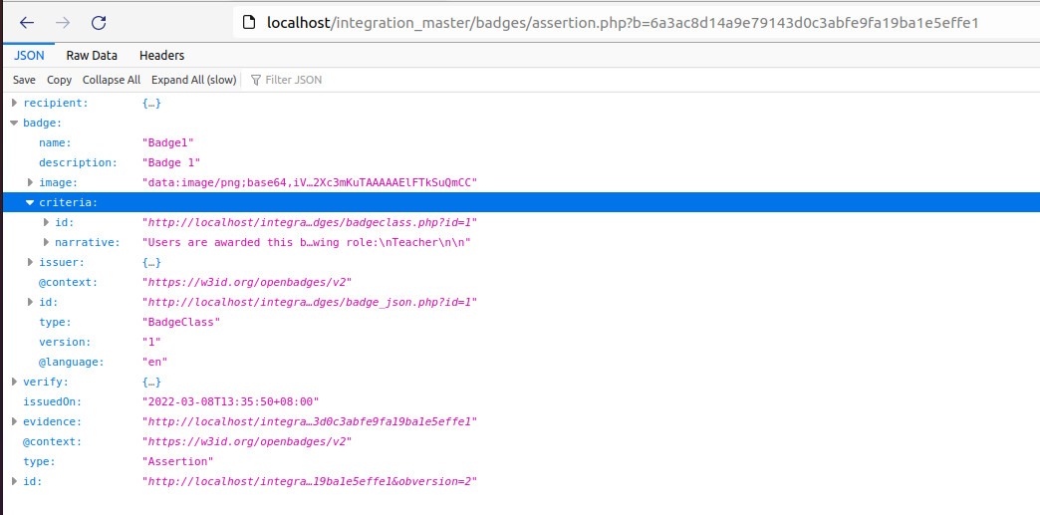The image size is (1040, 515).
Task: Click the narrative text about Teacher role
Action: point(307,242)
